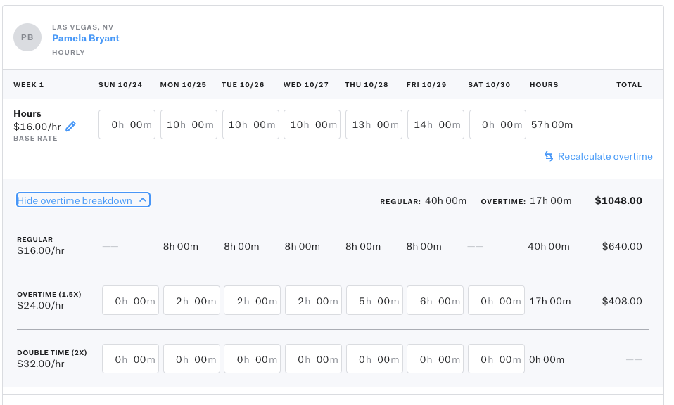Edit Saturday double time hours field
This screenshot has height=405, width=674.
496,359
